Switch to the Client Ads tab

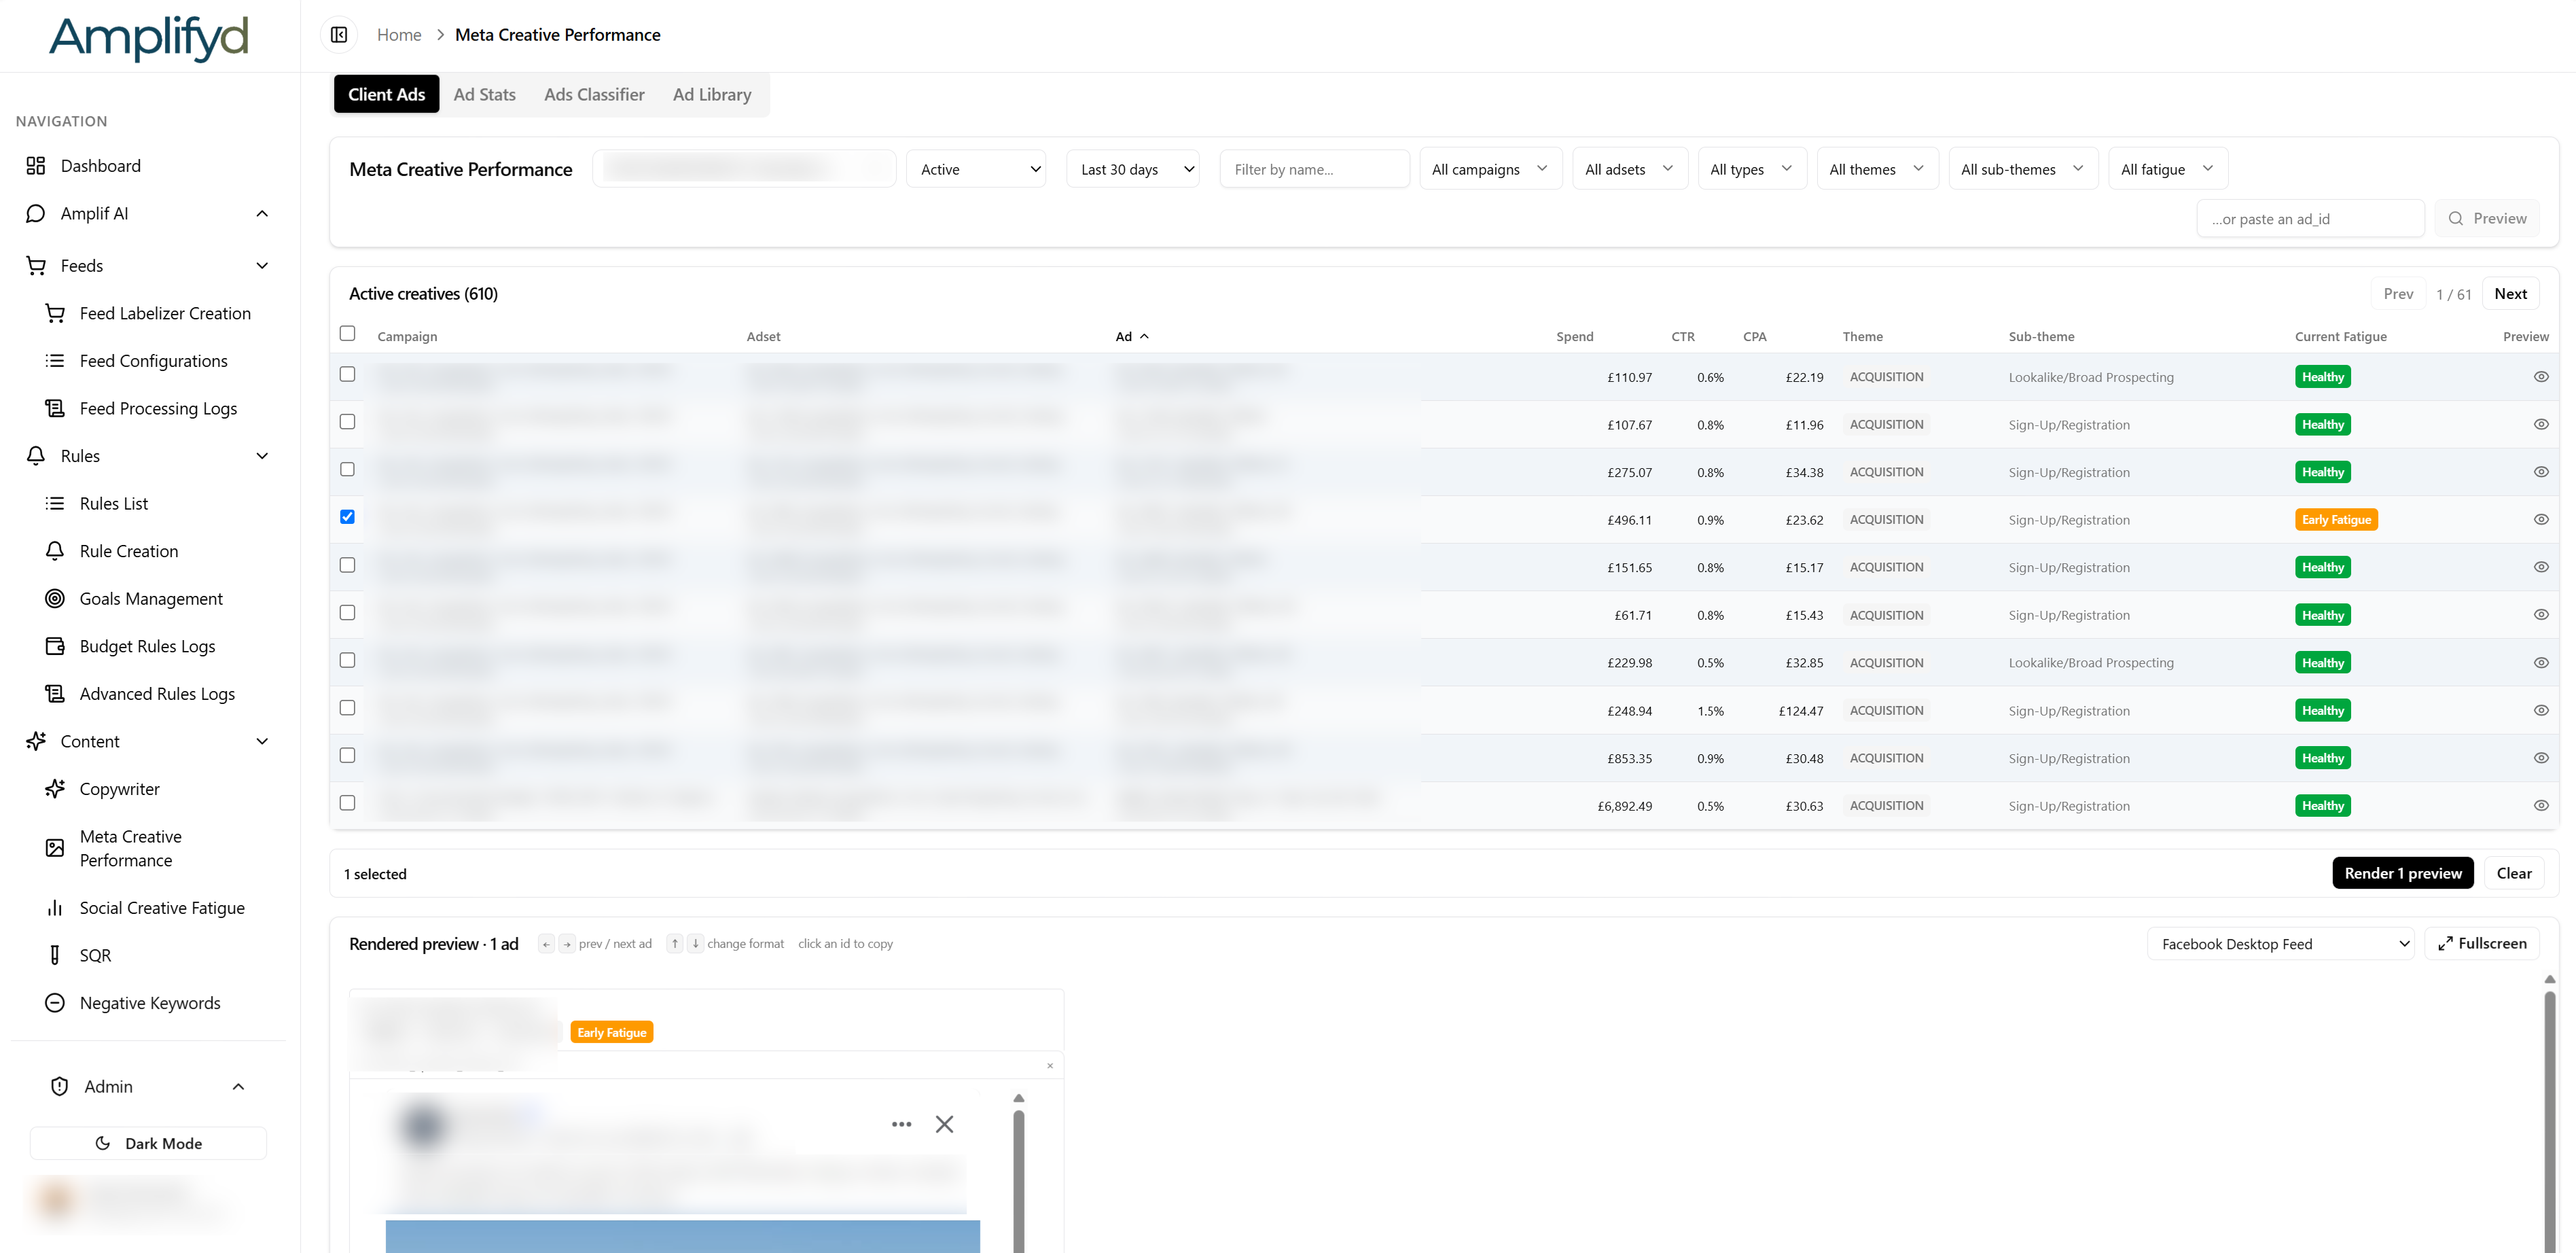point(386,95)
